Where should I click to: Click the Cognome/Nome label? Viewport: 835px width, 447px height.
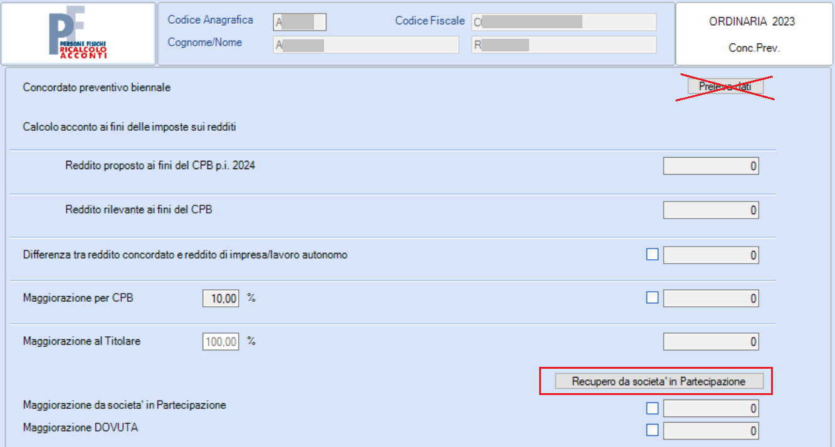205,43
